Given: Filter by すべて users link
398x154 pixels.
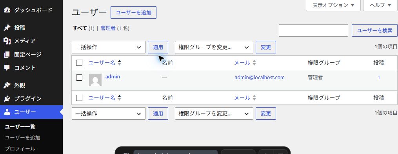Looking at the screenshot, I should tap(80, 28).
